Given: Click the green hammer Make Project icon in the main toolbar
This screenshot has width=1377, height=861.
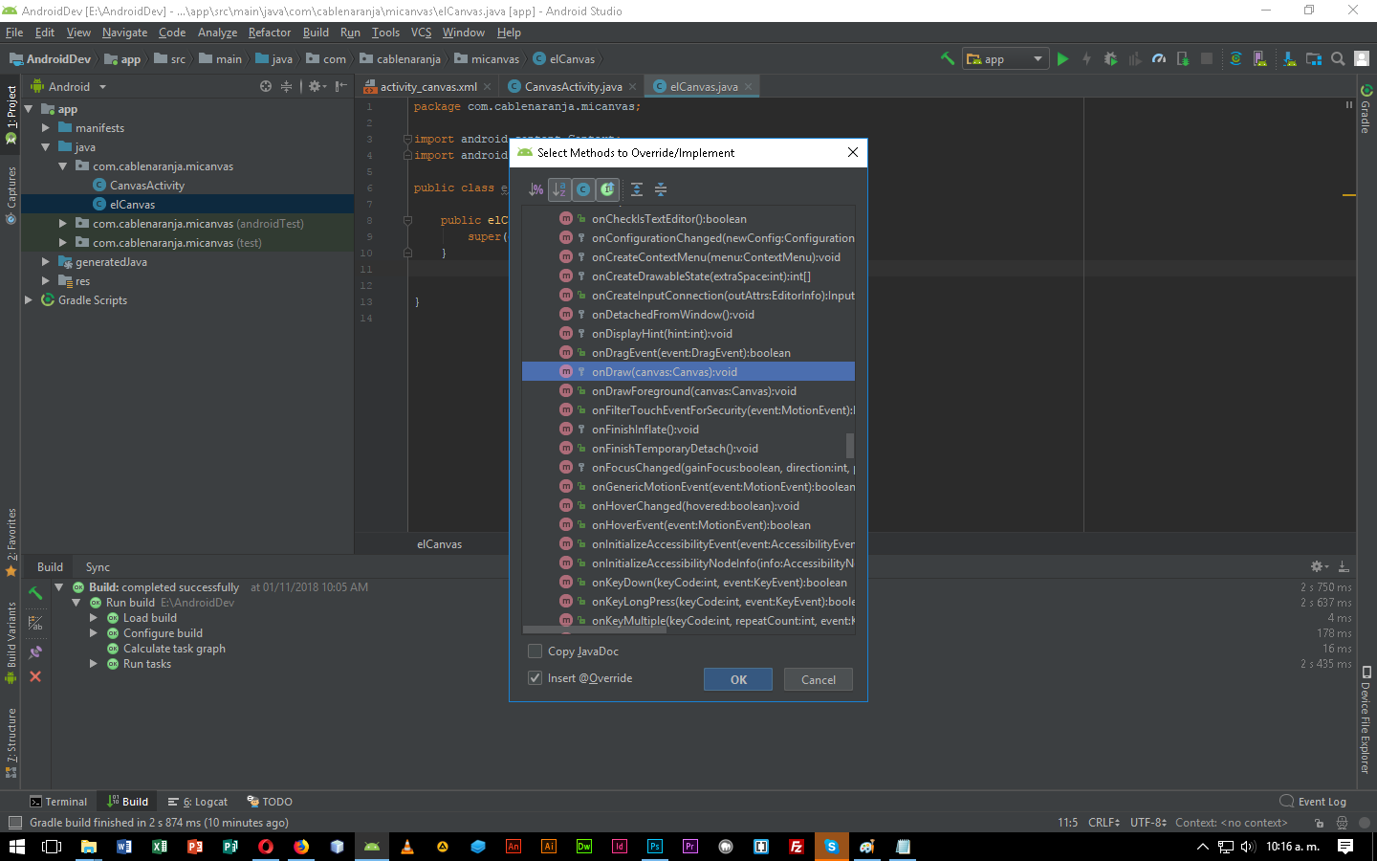Looking at the screenshot, I should pyautogui.click(x=947, y=58).
